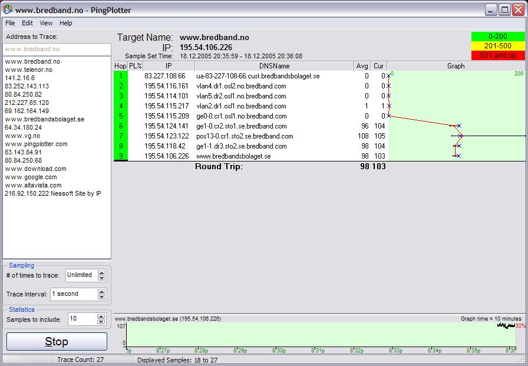Click the Trace Interval 1 second field
Image resolution: width=528 pixels, height=366 pixels.
pos(74,294)
